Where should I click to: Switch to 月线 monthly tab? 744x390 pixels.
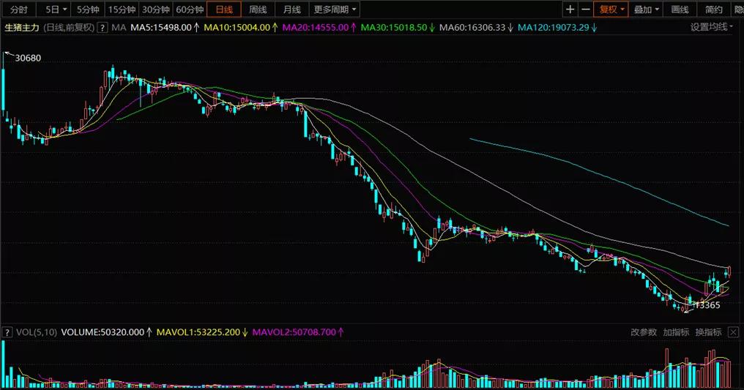[x=291, y=9]
